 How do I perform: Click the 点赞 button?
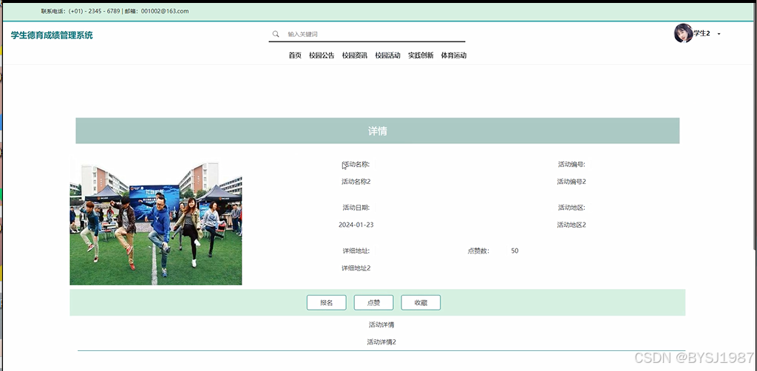coord(373,302)
